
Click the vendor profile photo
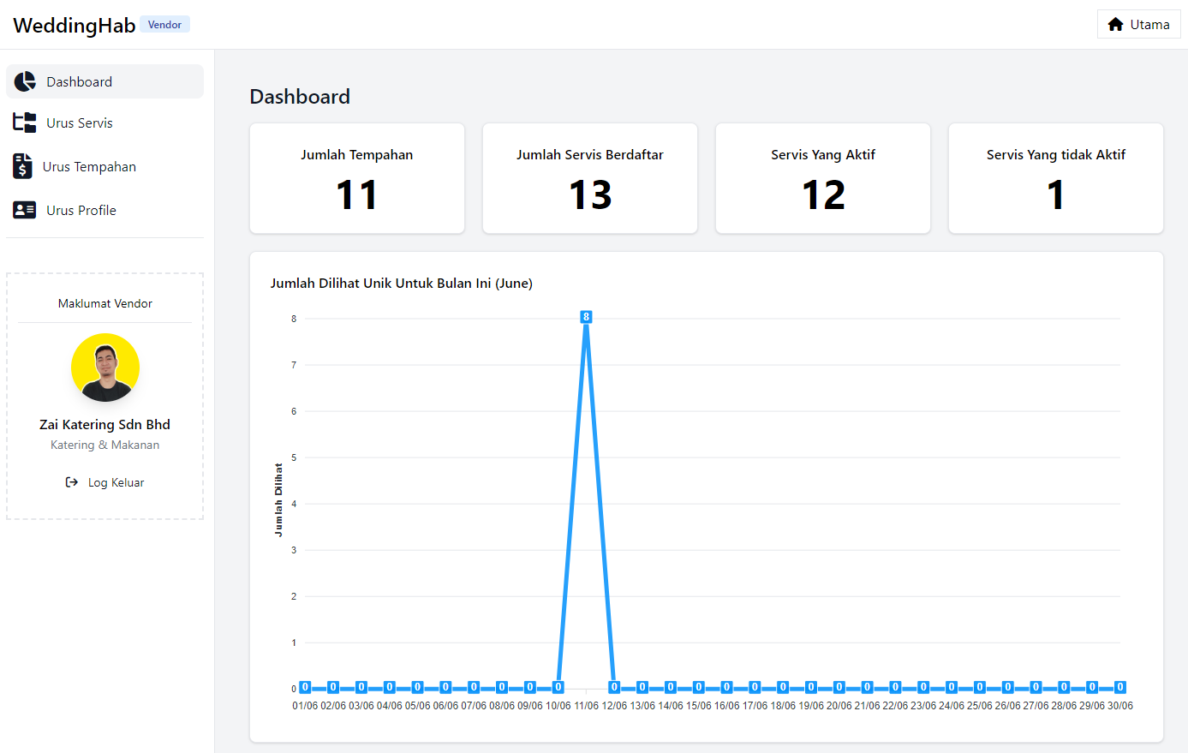105,368
